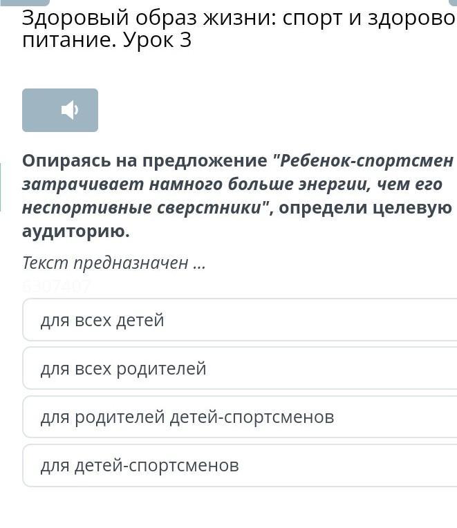
Task: Click the italic phrase "затрачивает намного больше энергии"
Action: 196,185
